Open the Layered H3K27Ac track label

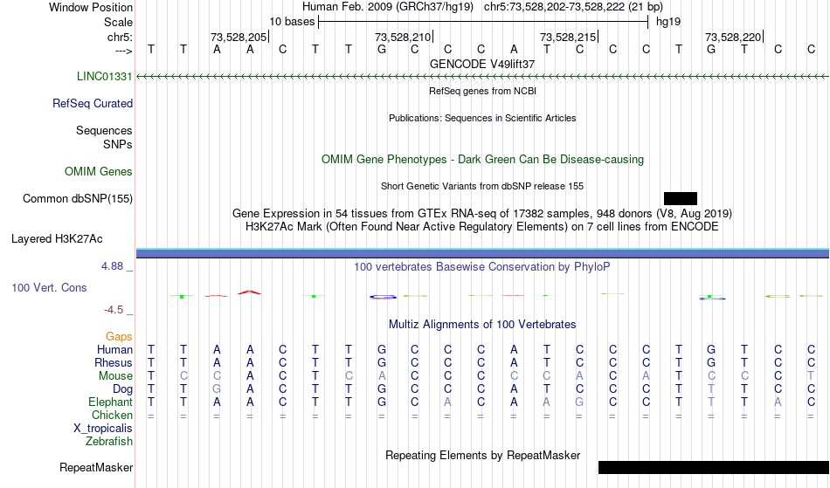(57, 238)
